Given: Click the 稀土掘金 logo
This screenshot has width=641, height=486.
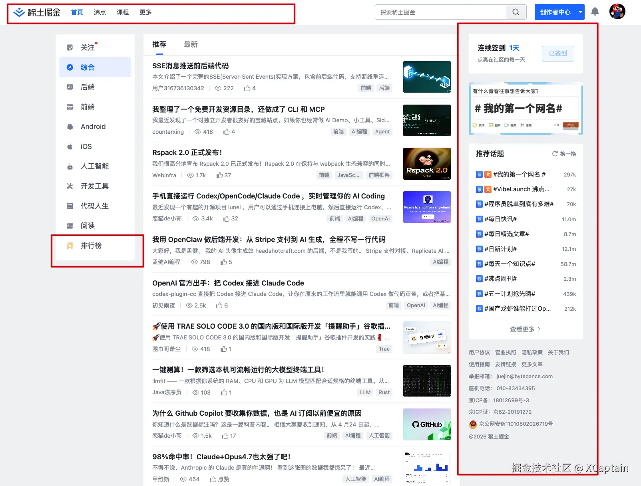Looking at the screenshot, I should (37, 12).
